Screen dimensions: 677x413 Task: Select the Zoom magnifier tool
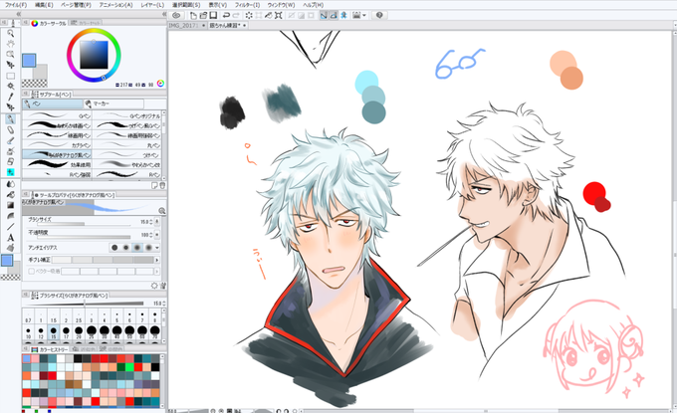(11, 33)
